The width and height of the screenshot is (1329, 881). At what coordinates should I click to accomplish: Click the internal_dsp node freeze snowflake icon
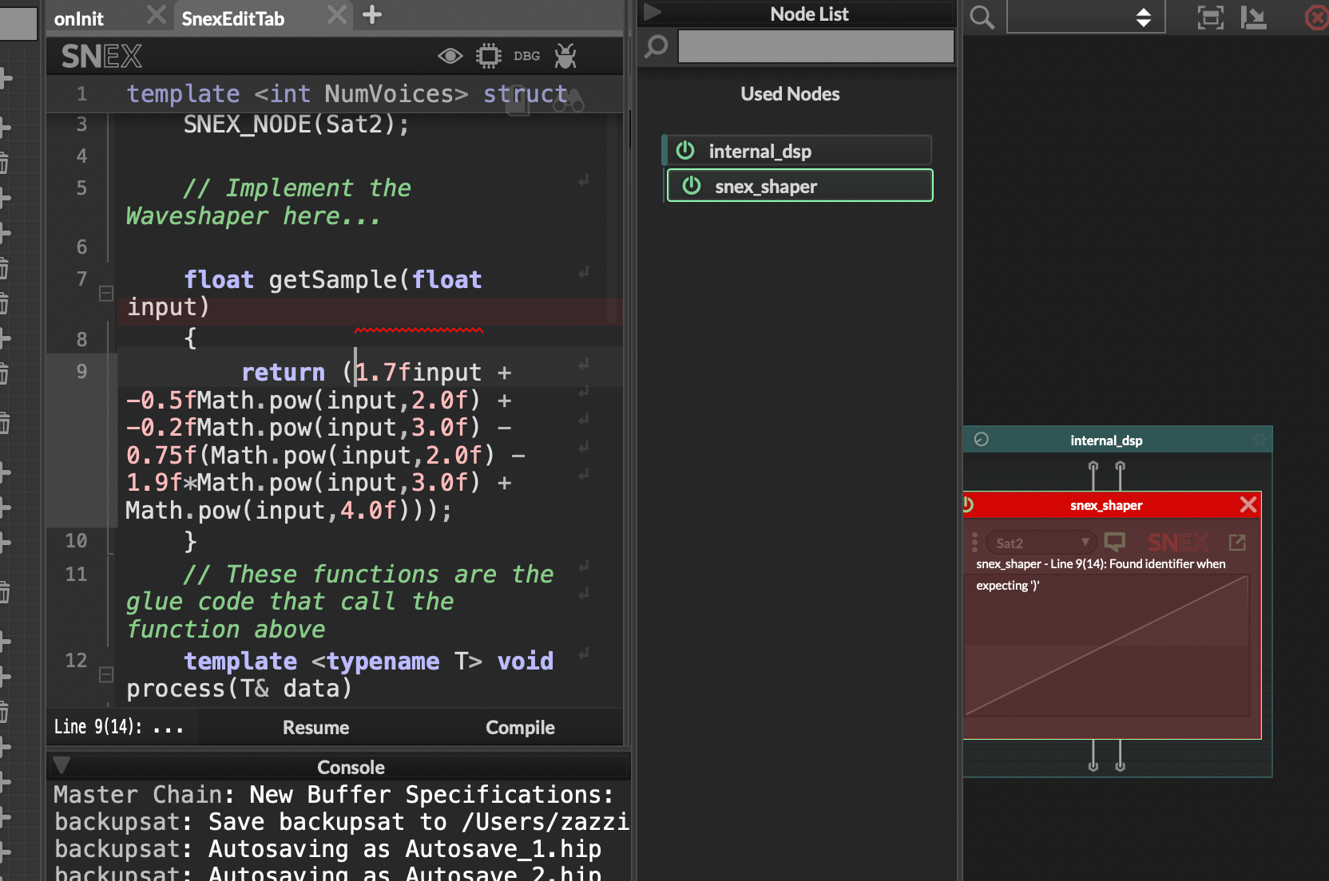(1260, 440)
